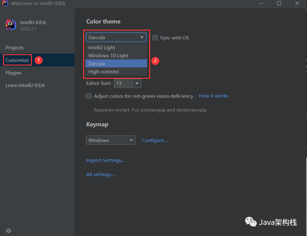
Task: Close the Welcome to IntelliJ IDEA window
Action: click(x=297, y=3)
